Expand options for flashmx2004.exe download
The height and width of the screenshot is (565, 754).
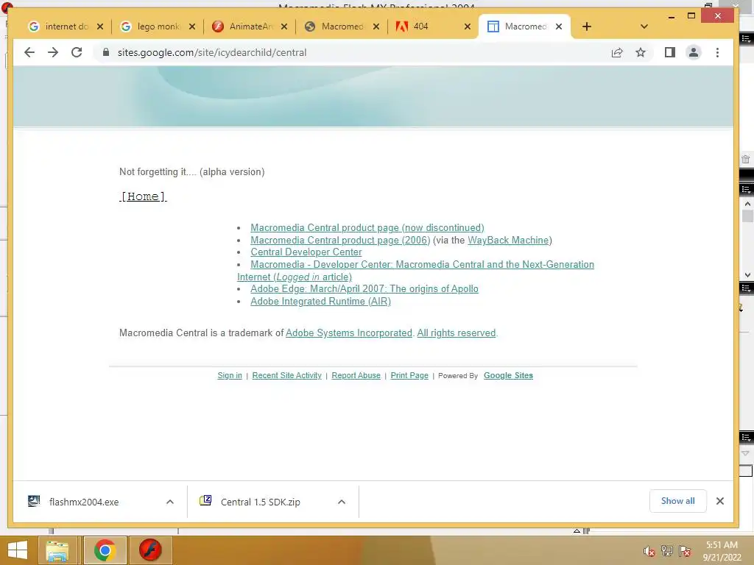170,502
